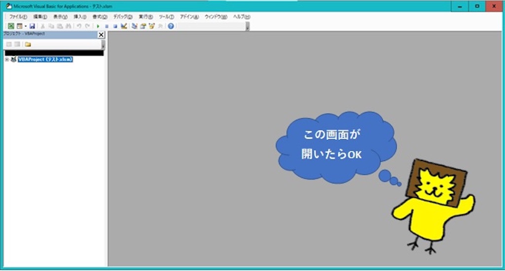Close the プロジェクト - VBAProject panel
Viewport: 505px width, 271px height.
coord(101,35)
